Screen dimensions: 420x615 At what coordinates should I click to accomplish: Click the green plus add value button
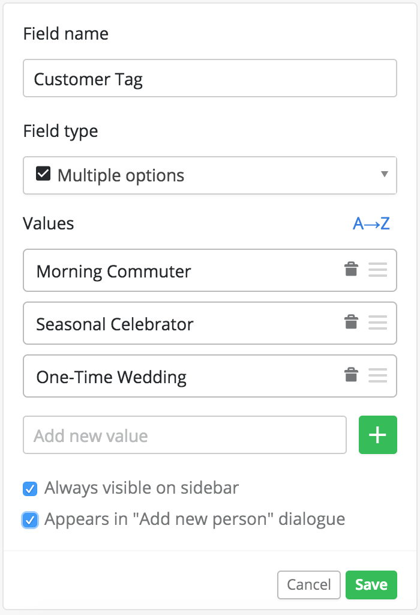[377, 435]
